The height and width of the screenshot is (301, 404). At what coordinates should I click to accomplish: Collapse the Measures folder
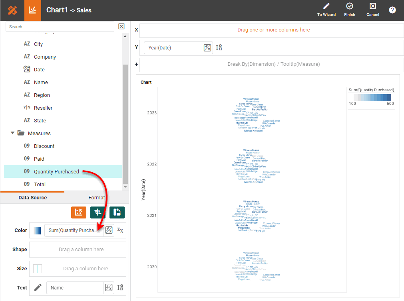(x=13, y=133)
